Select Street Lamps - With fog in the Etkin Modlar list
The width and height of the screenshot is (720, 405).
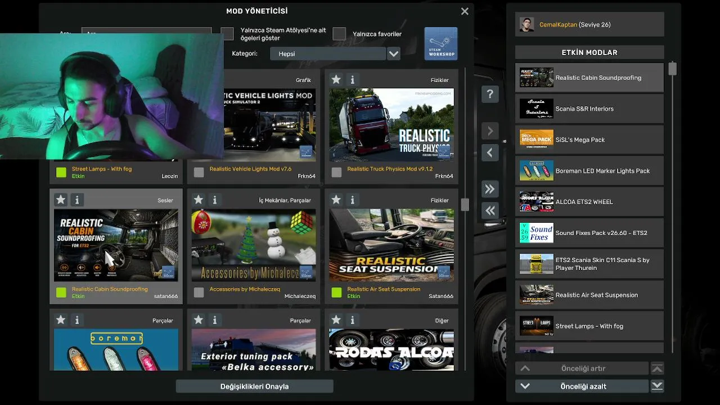(589, 326)
